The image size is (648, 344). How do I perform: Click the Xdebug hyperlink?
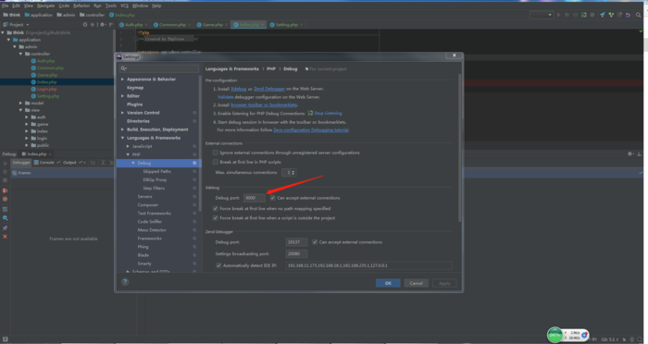(x=239, y=89)
